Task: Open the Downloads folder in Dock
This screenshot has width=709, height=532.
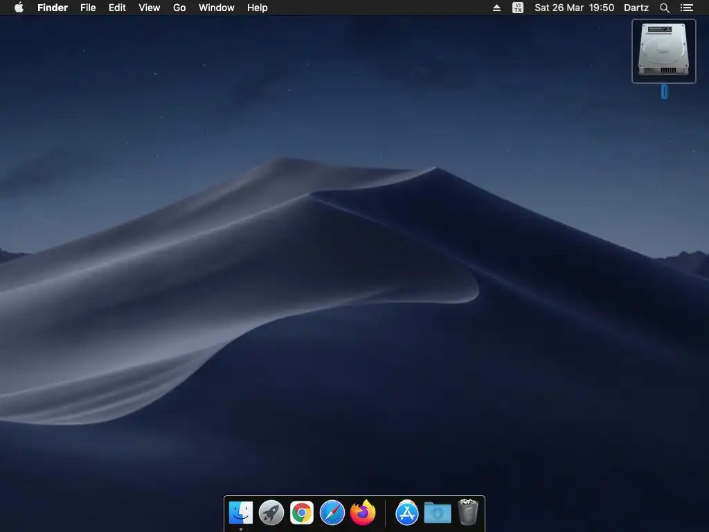Action: (x=438, y=513)
